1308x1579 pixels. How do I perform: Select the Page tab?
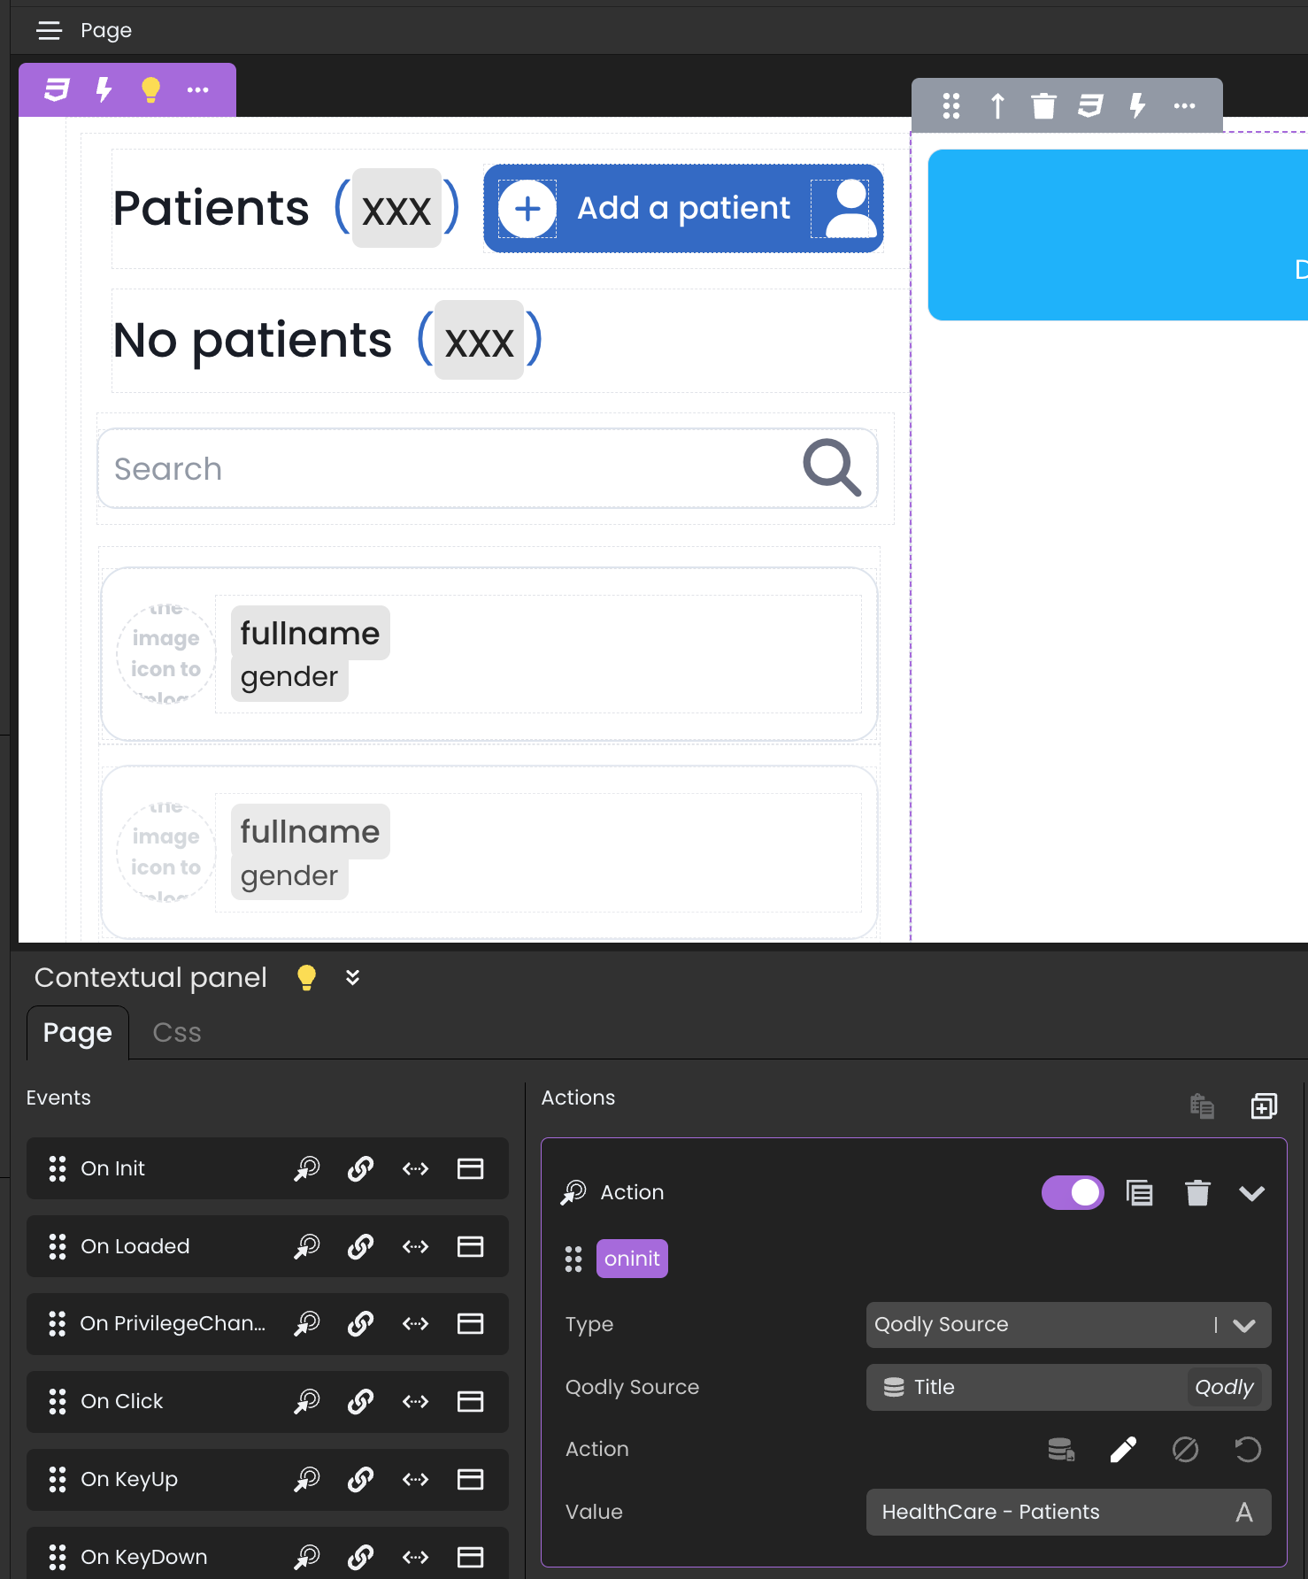tap(78, 1033)
